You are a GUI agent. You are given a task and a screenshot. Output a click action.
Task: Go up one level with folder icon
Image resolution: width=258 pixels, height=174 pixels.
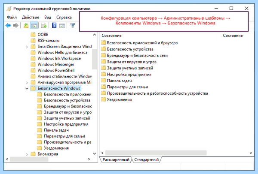(x=26, y=25)
